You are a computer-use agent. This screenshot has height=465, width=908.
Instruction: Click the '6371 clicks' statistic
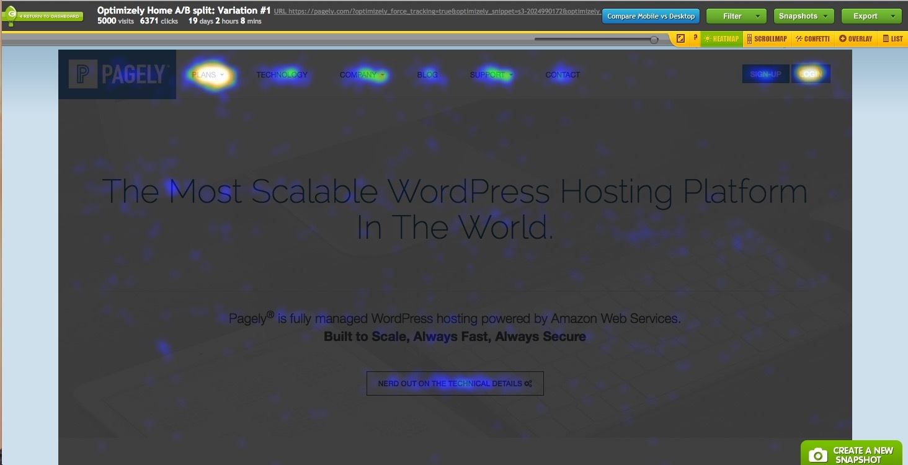pyautogui.click(x=159, y=21)
